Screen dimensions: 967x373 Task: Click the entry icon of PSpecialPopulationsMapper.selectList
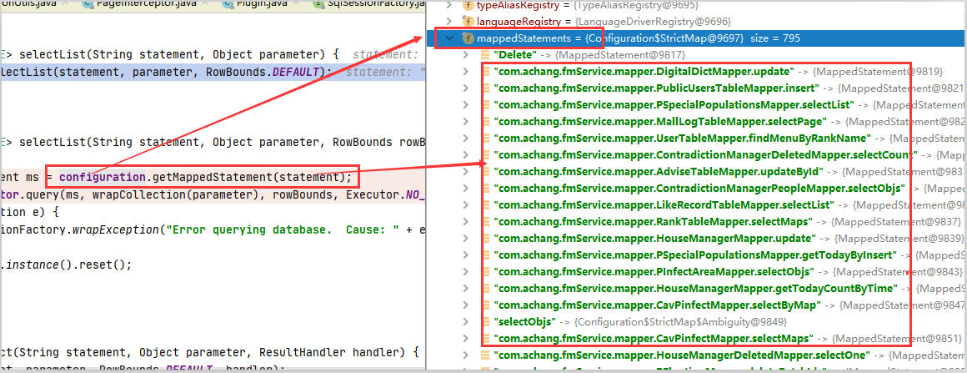click(487, 105)
